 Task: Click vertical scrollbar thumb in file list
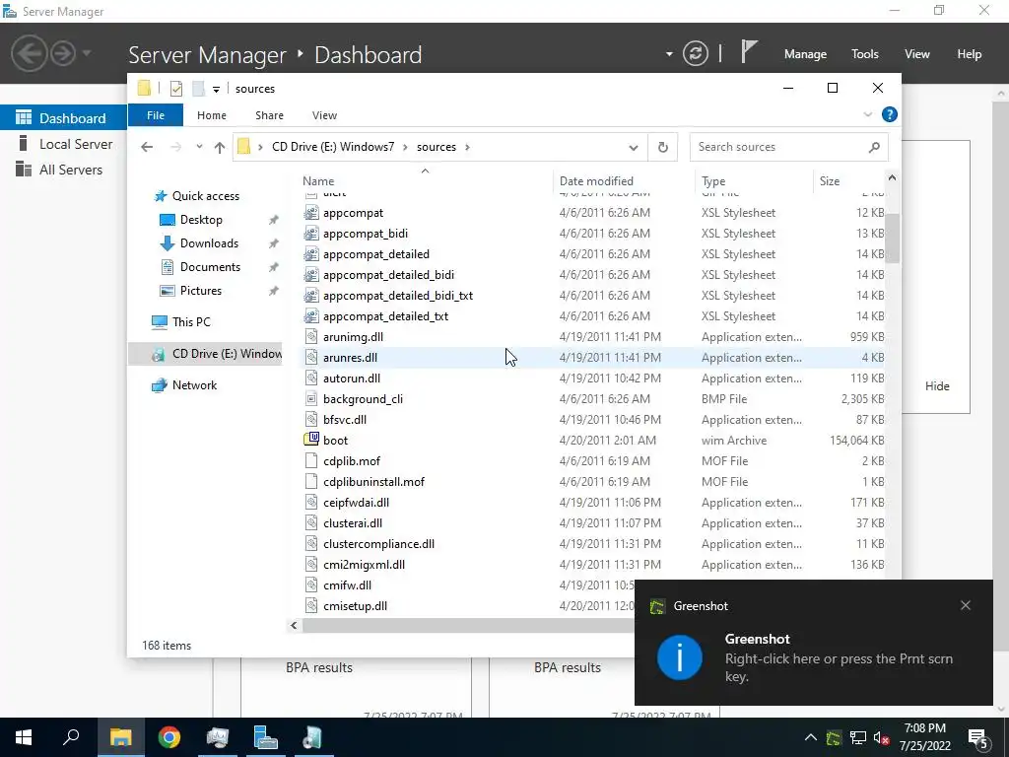(x=892, y=239)
